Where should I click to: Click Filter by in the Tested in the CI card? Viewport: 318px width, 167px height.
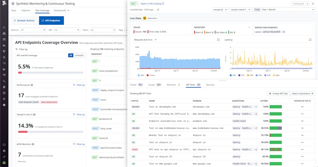79,114
